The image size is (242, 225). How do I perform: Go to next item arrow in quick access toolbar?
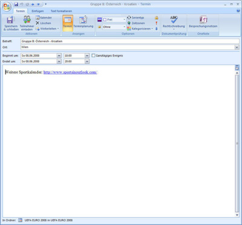(38, 4)
